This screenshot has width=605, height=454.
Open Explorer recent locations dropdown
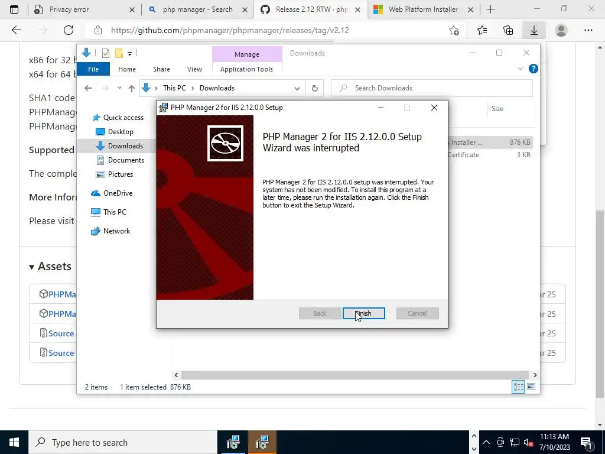click(119, 88)
